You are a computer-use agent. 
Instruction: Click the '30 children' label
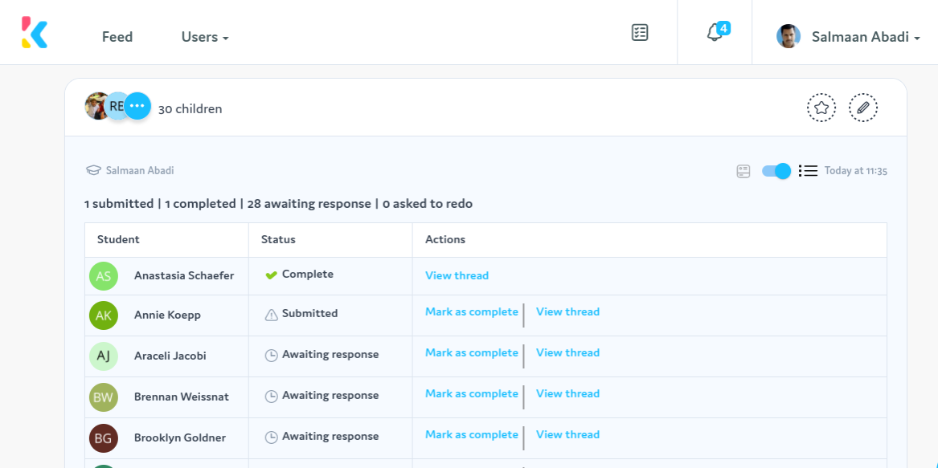pos(190,109)
